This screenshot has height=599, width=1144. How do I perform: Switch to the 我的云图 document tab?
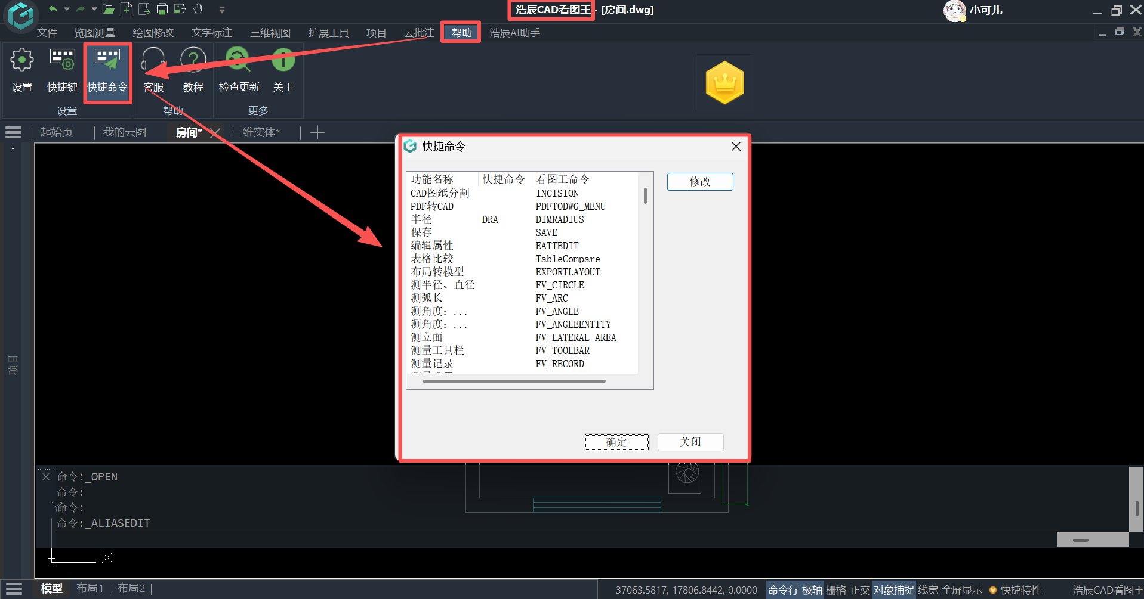pyautogui.click(x=125, y=132)
